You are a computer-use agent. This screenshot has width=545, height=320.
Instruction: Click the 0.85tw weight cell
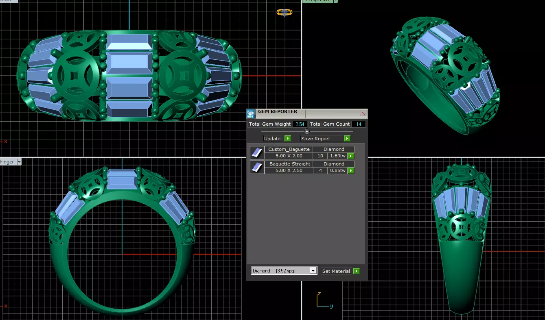pos(338,170)
